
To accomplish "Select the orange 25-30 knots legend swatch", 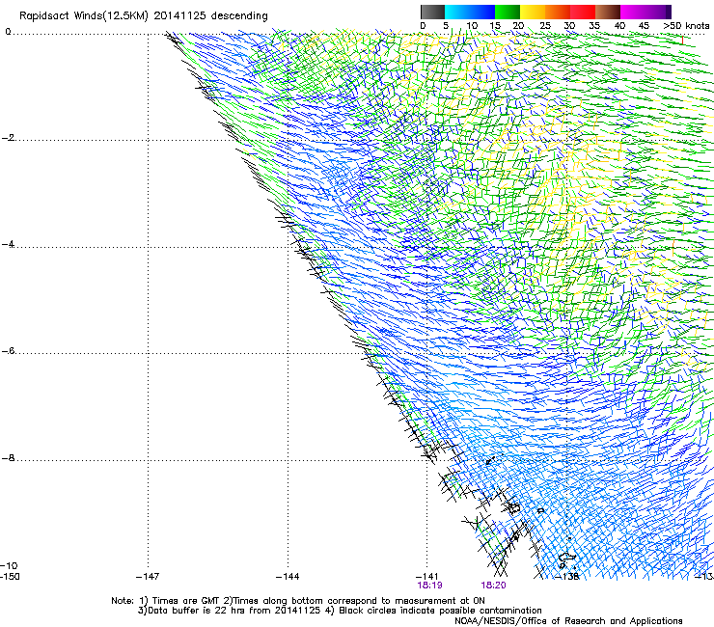I will point(558,12).
